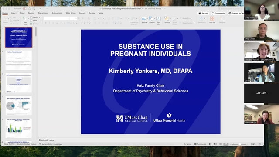
Task: Open the Design ribbon tab
Action: point(31,13)
